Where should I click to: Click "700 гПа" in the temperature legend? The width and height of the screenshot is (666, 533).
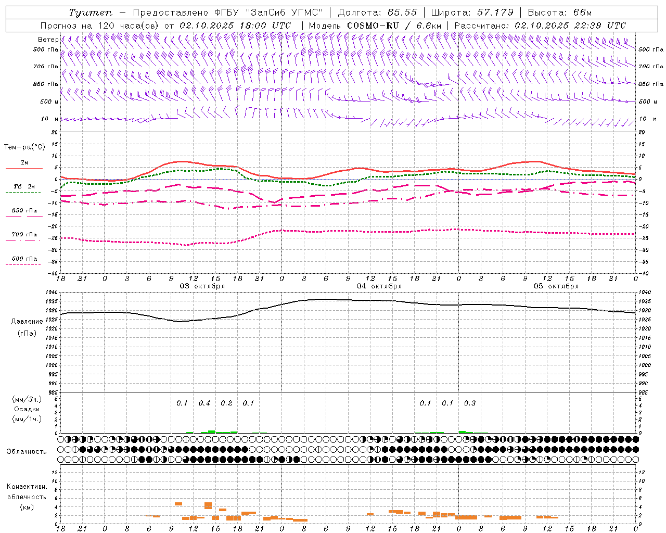[x=24, y=235]
